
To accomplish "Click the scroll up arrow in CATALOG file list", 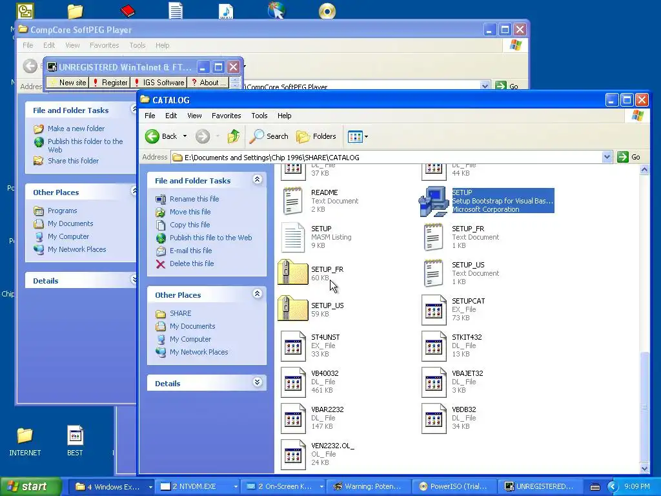I will (x=644, y=170).
